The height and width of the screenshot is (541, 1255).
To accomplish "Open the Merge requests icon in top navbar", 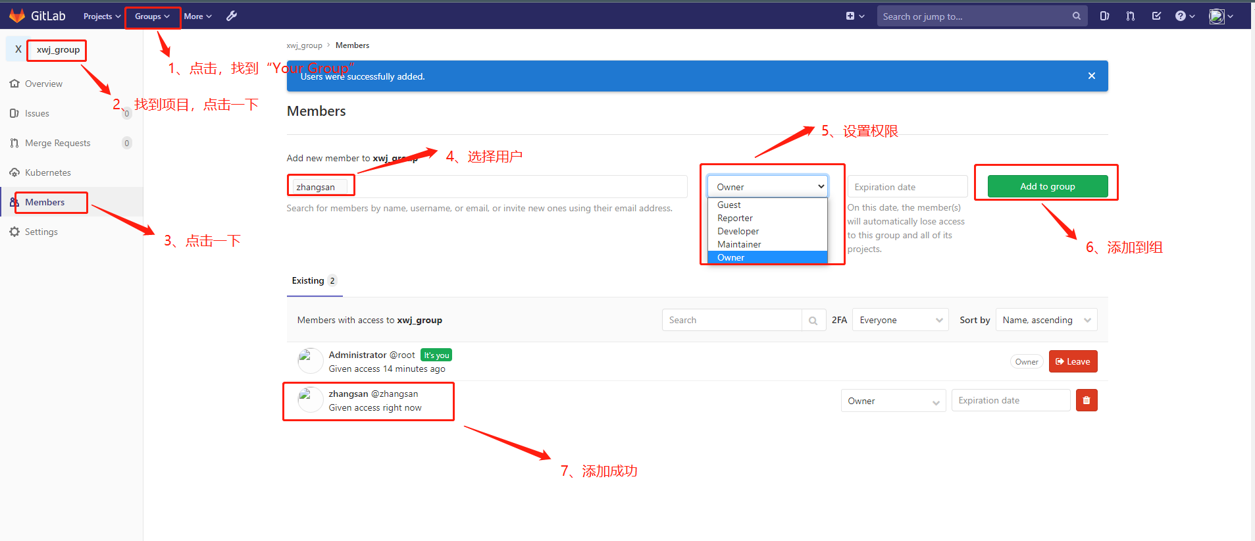I will click(x=1130, y=16).
